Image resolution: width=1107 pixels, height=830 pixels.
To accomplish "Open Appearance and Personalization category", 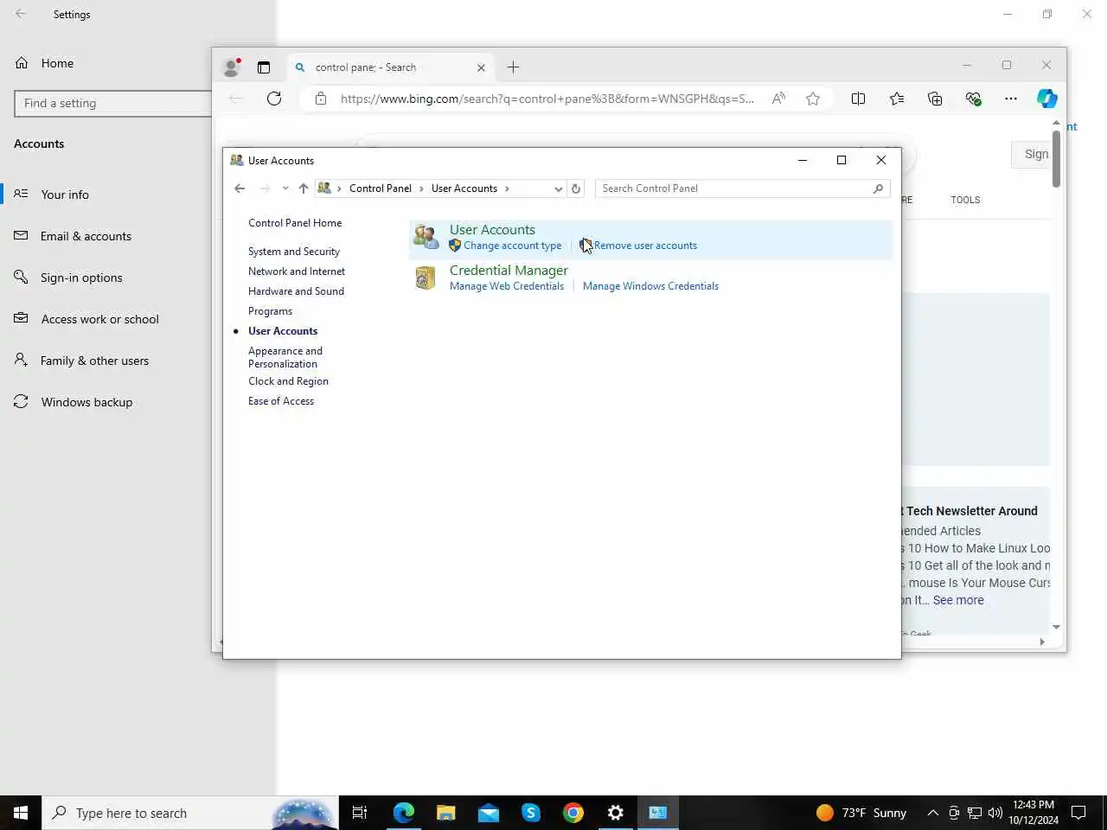I will (285, 357).
